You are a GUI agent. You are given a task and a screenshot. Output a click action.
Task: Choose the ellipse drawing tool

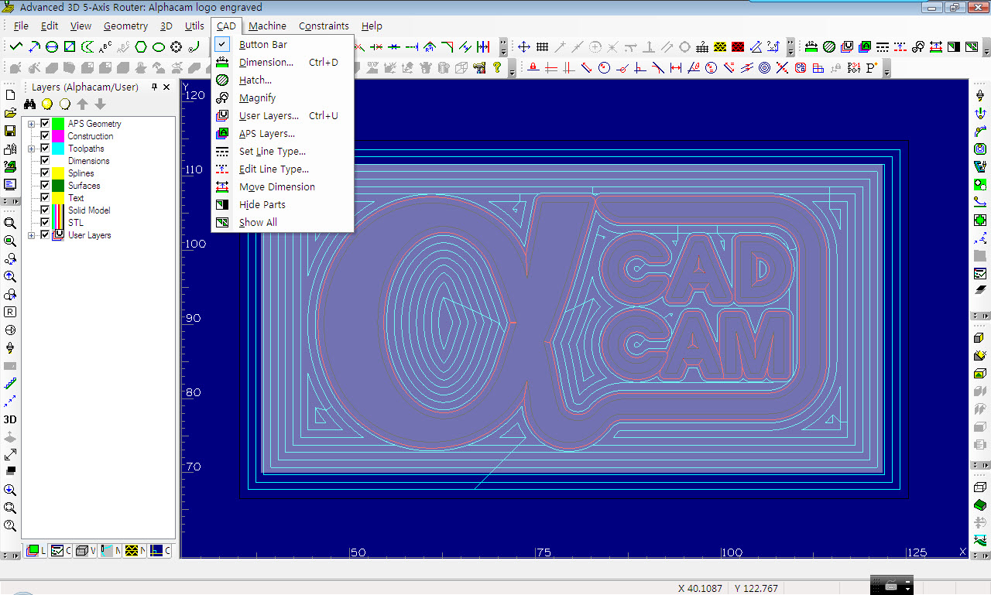(x=158, y=47)
